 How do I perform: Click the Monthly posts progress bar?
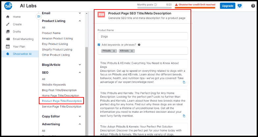click(x=155, y=8)
